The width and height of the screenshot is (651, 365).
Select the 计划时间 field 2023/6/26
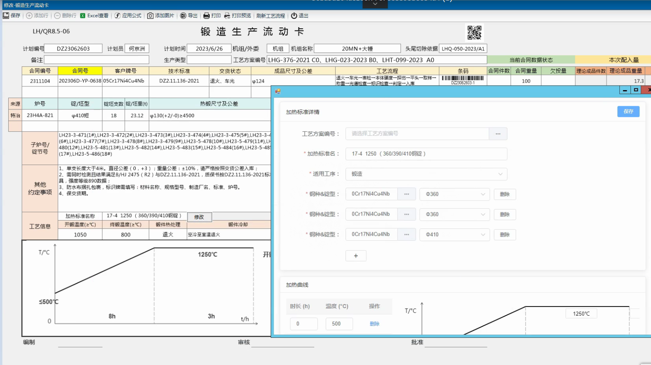pyautogui.click(x=209, y=49)
